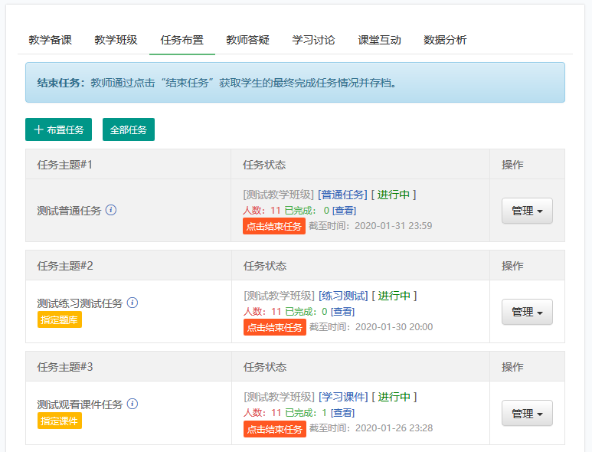Go to 教师答疑 tab
Image resolution: width=592 pixels, height=452 pixels.
coord(248,40)
